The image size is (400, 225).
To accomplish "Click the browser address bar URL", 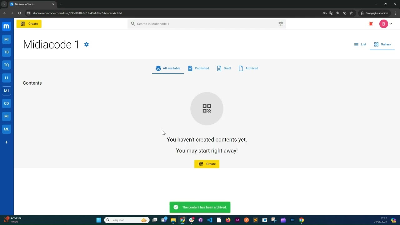I will point(77,13).
